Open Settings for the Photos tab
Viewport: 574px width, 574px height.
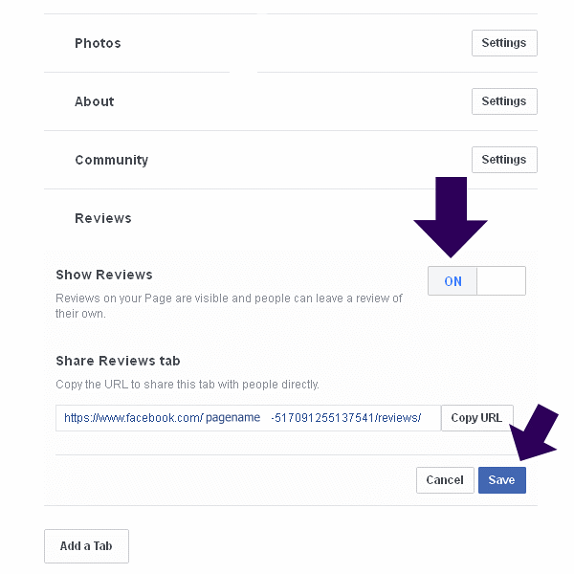click(504, 43)
